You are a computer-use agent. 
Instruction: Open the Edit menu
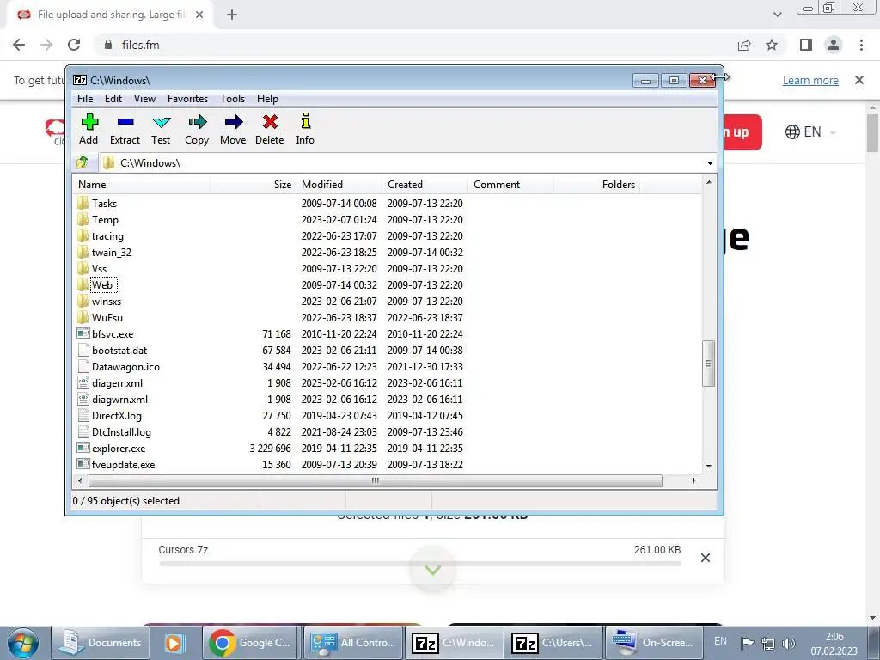113,99
